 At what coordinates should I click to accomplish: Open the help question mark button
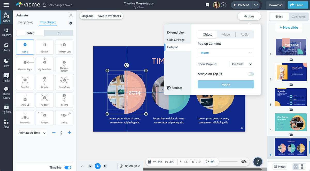[x=258, y=162]
